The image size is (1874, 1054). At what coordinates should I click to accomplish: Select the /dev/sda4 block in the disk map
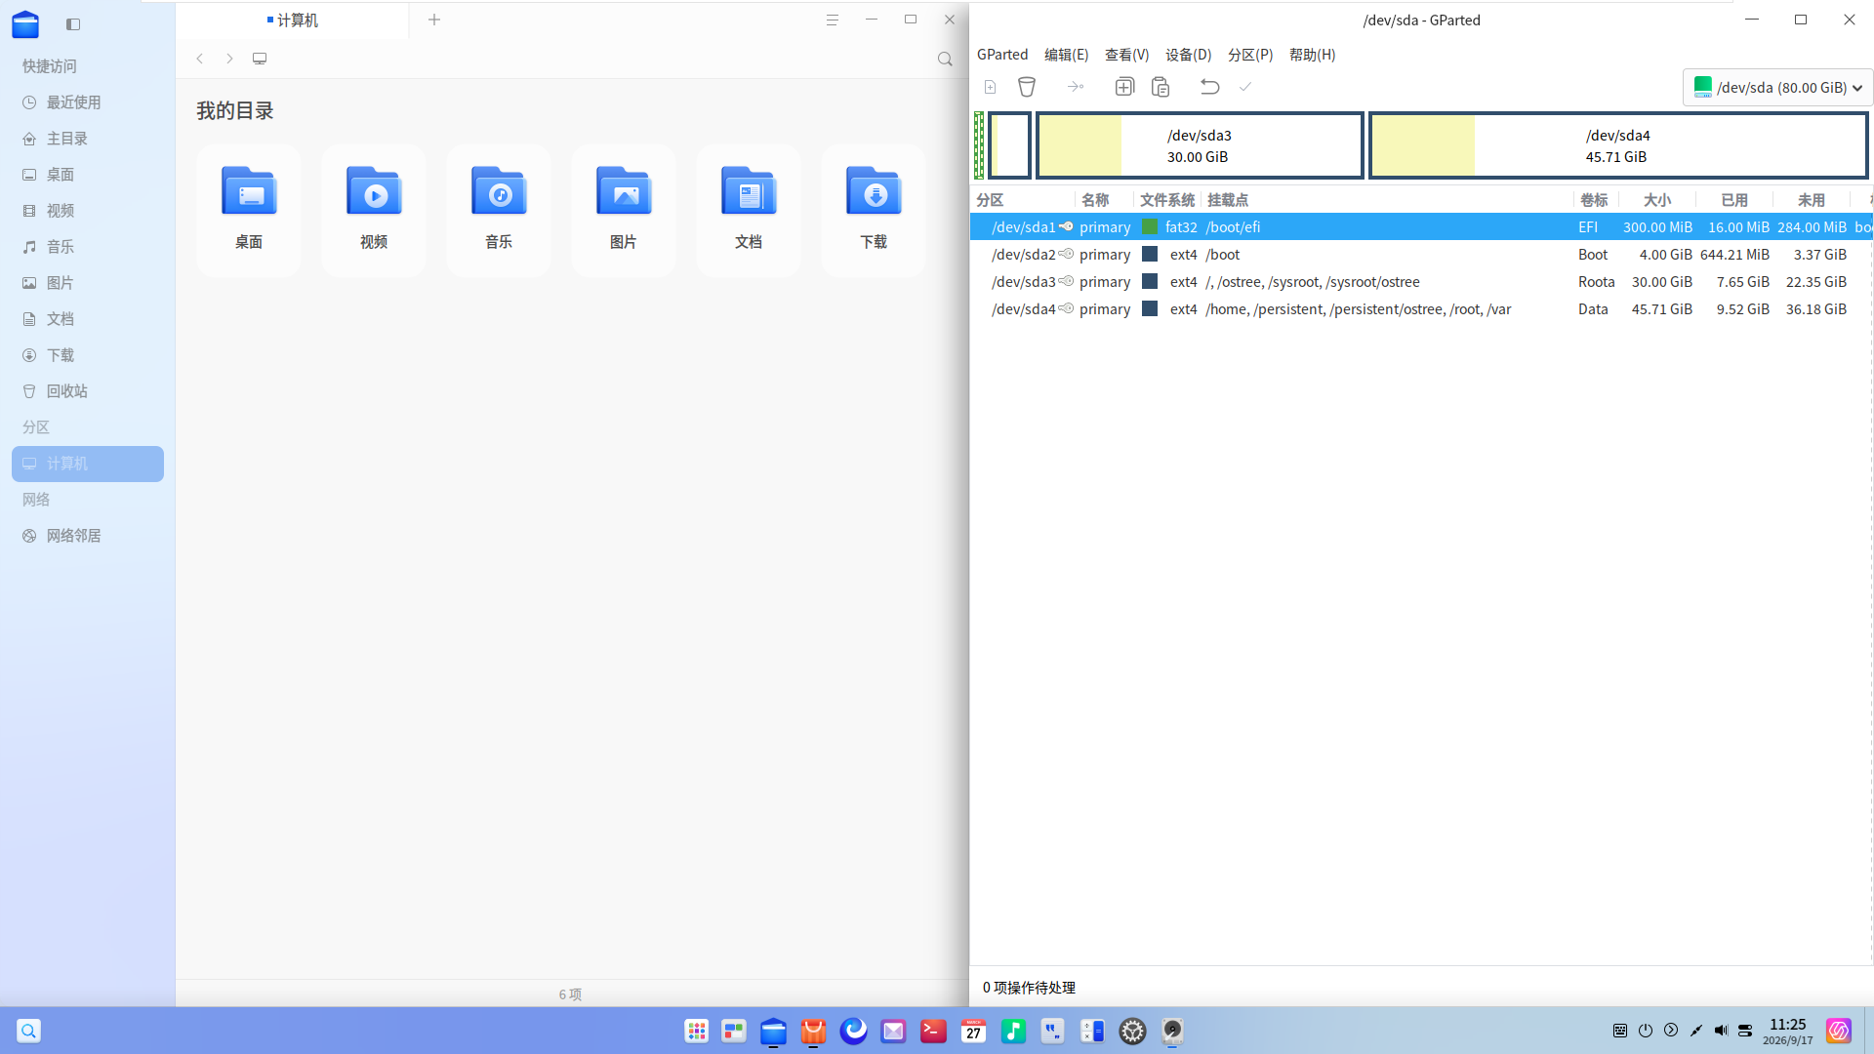click(x=1618, y=145)
